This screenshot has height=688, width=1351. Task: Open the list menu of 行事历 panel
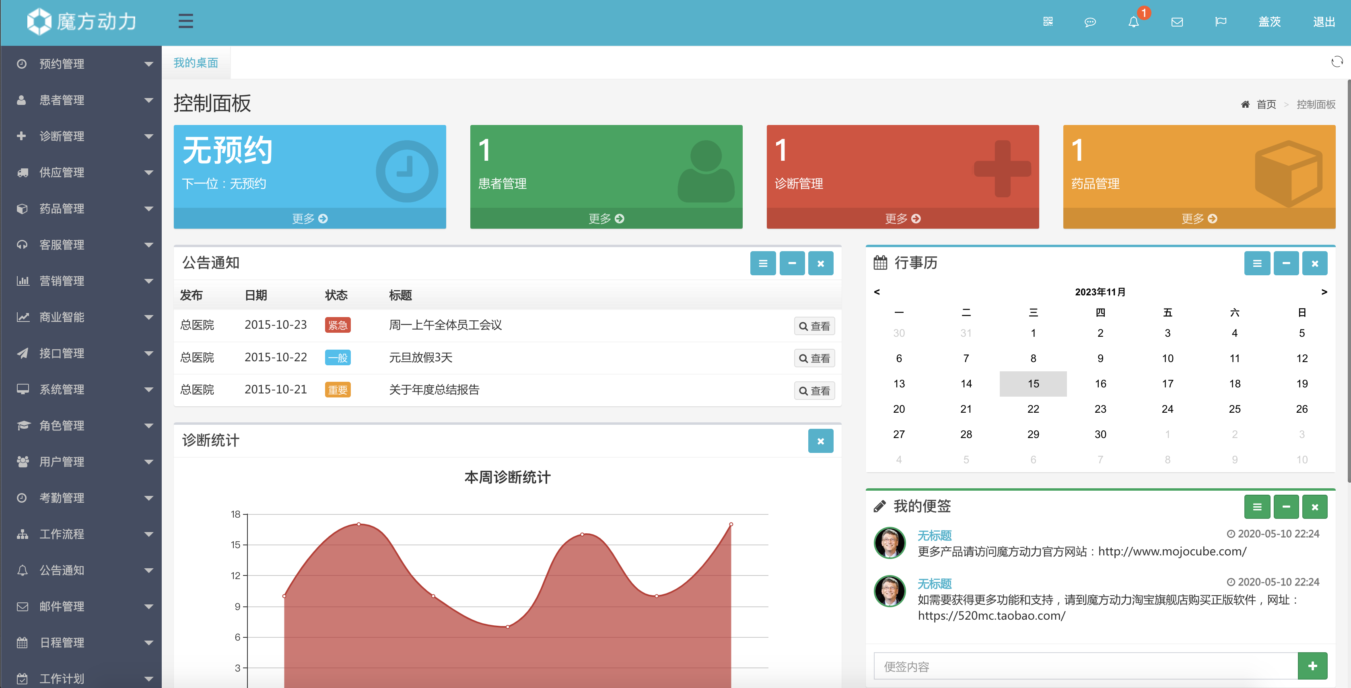coord(1257,263)
